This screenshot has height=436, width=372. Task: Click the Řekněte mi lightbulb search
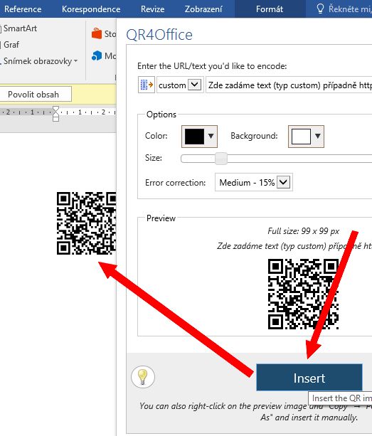point(344,9)
